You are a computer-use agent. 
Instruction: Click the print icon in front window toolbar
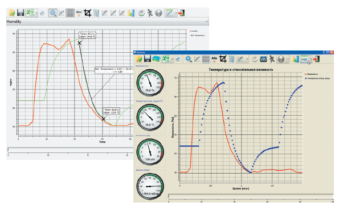178,59
